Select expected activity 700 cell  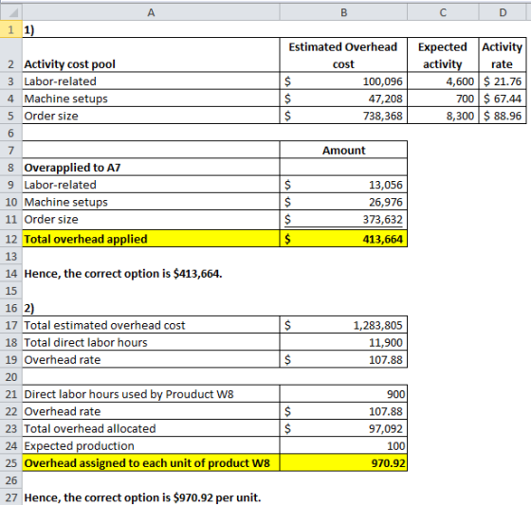443,99
